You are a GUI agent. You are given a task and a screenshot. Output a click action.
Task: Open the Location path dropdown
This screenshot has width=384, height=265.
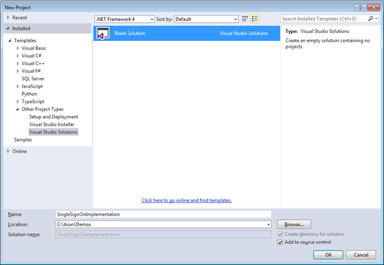coord(268,224)
